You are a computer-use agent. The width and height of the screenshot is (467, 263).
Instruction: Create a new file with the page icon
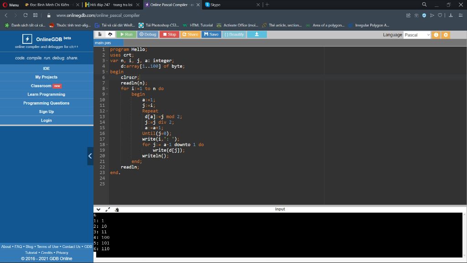click(x=100, y=34)
